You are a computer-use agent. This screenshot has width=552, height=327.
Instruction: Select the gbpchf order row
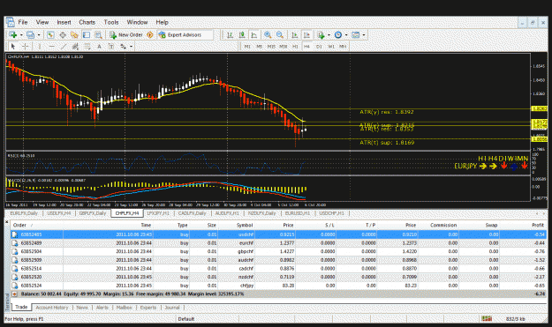pos(278,251)
